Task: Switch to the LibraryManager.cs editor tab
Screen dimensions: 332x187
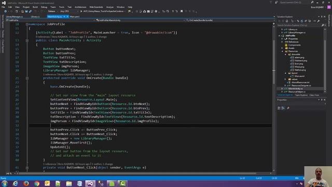Action: (x=15, y=17)
